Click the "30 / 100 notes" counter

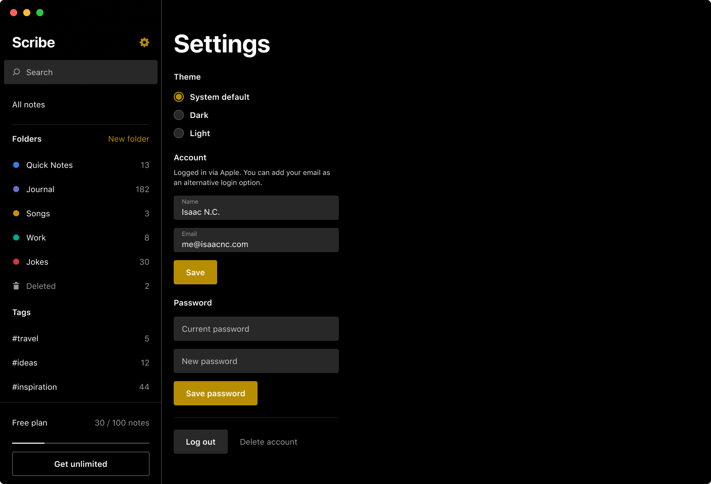(x=122, y=422)
